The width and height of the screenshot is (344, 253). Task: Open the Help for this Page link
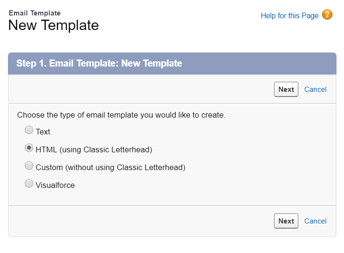[x=289, y=16]
